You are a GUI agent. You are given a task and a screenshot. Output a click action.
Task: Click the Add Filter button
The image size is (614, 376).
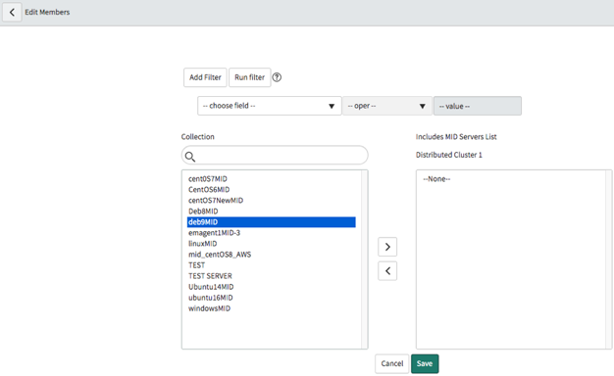coord(205,77)
